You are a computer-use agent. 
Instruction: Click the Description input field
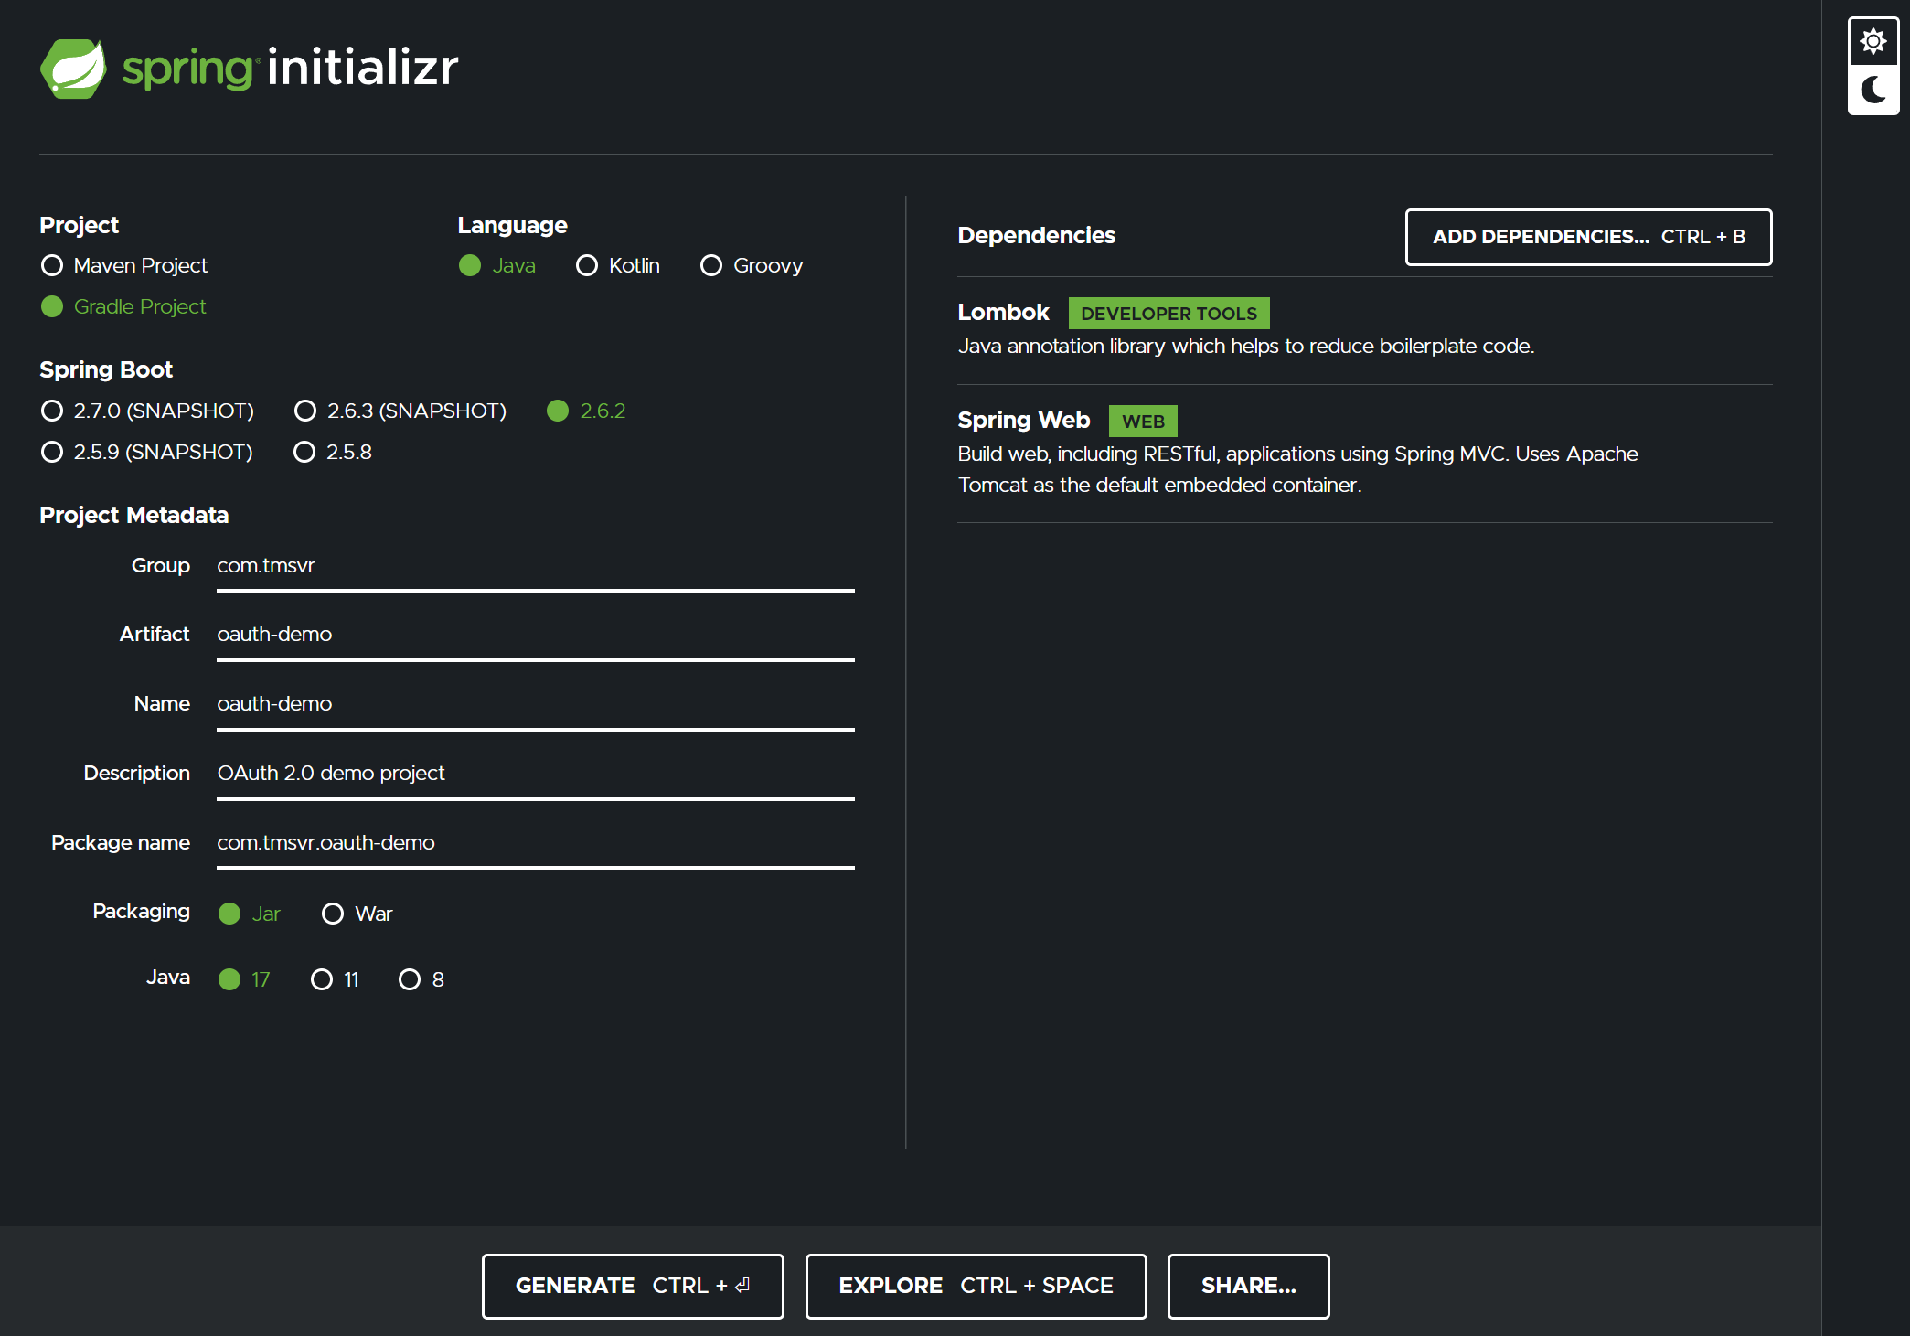tap(536, 771)
